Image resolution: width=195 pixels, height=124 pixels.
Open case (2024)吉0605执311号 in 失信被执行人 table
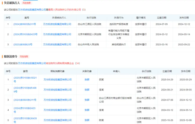pos(25,24)
